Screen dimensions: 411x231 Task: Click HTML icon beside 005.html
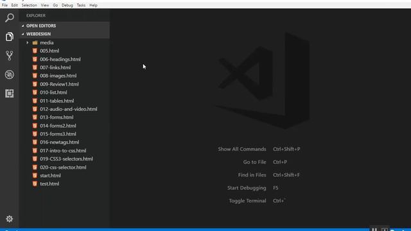click(x=35, y=51)
